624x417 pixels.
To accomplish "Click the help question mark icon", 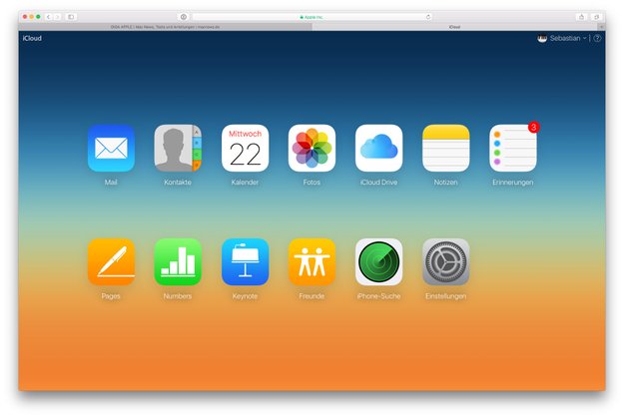I will click(597, 39).
